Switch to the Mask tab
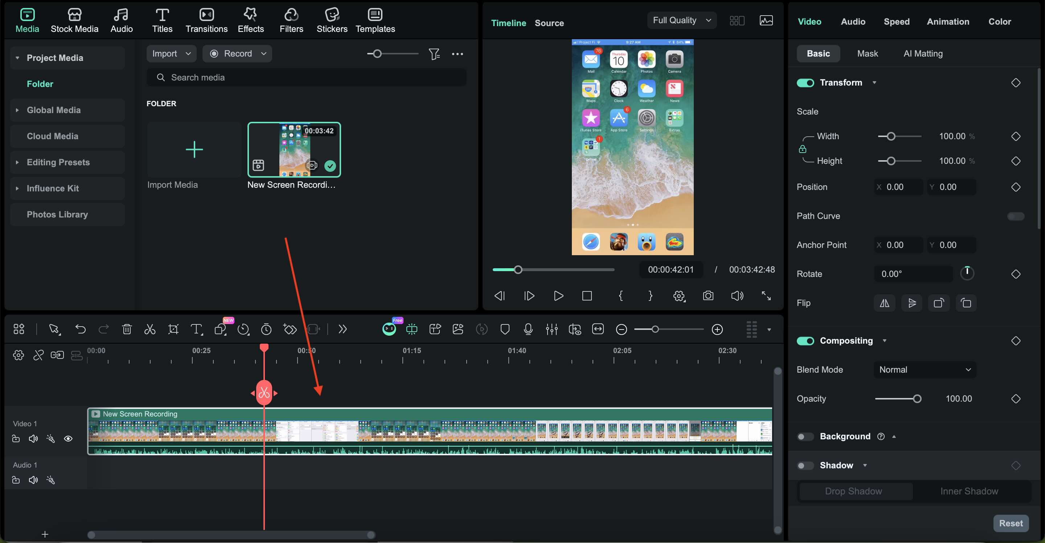1045x543 pixels. [867, 54]
